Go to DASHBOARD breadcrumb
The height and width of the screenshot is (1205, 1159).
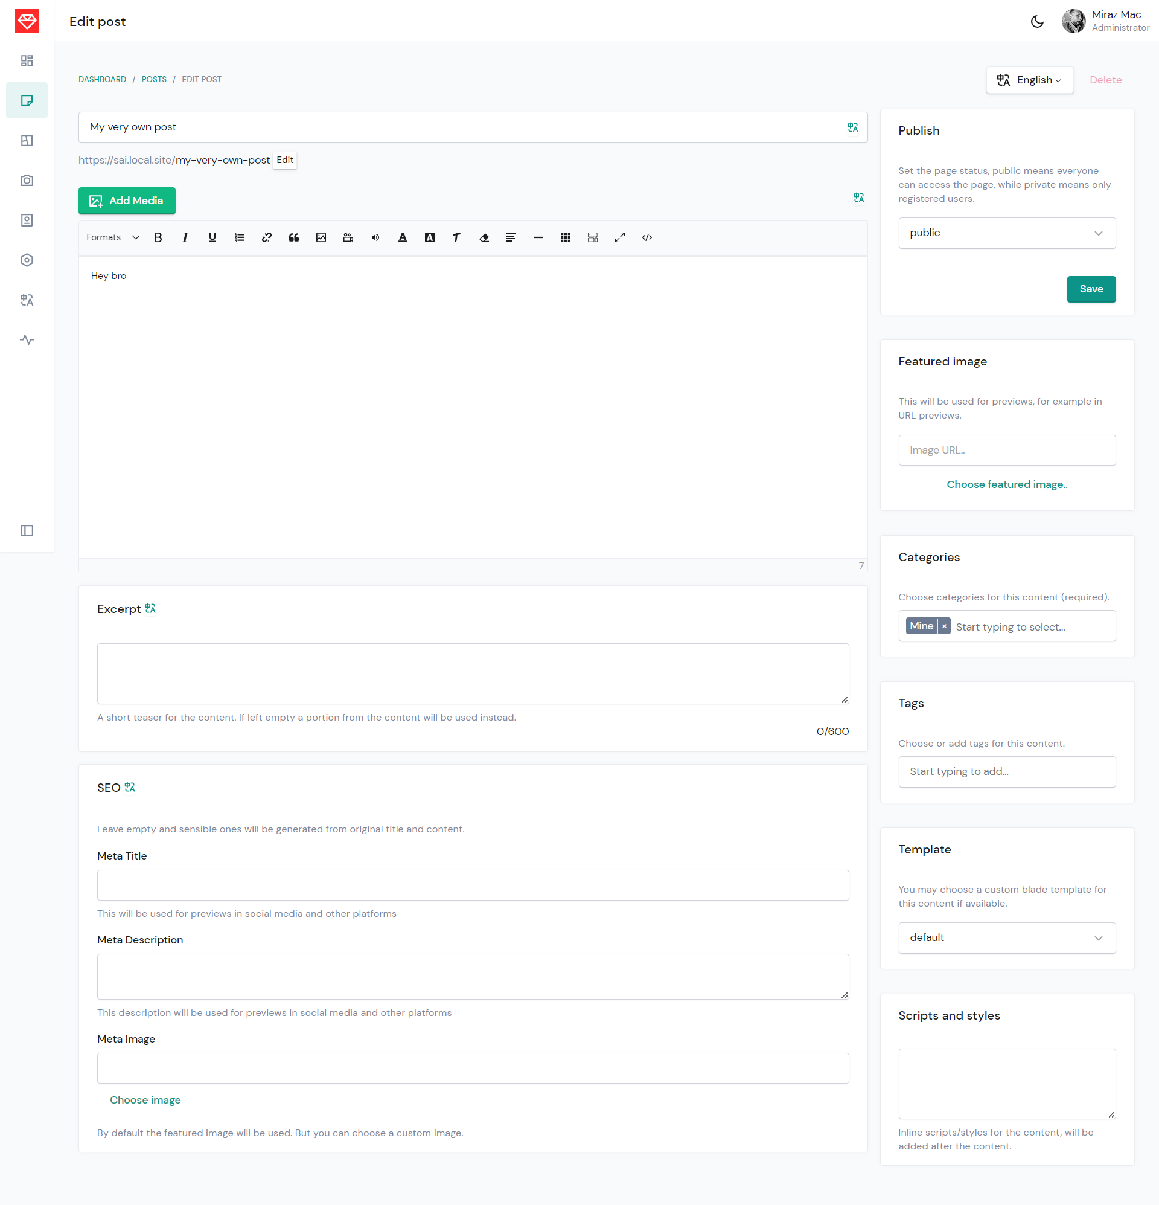102,80
